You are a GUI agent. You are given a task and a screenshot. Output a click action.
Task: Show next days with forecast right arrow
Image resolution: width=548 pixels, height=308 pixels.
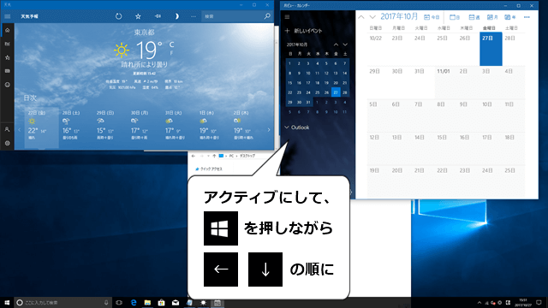click(x=269, y=130)
